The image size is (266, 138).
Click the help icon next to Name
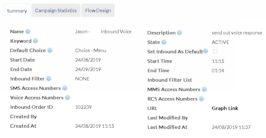pyautogui.click(x=28, y=32)
